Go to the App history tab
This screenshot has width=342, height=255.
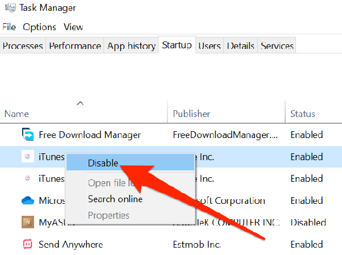[x=131, y=46]
